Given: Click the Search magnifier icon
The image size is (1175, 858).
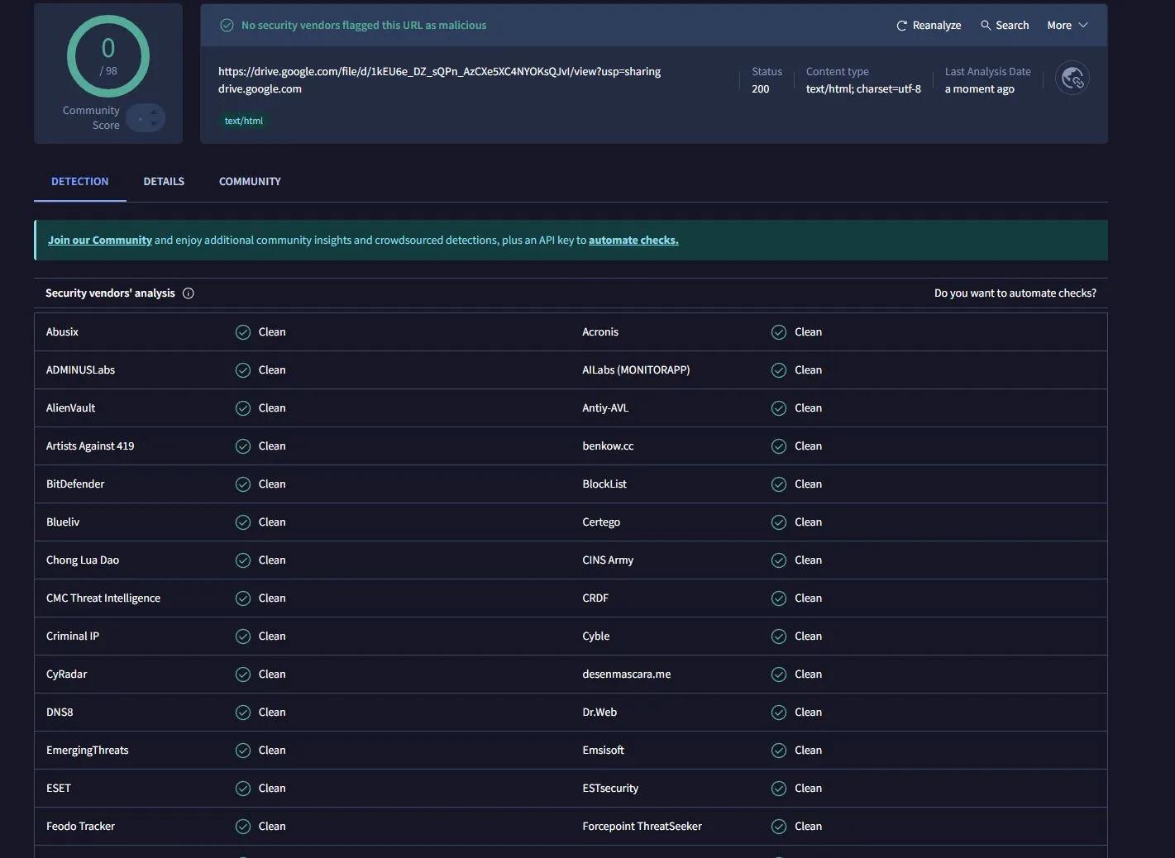Looking at the screenshot, I should click(x=986, y=26).
